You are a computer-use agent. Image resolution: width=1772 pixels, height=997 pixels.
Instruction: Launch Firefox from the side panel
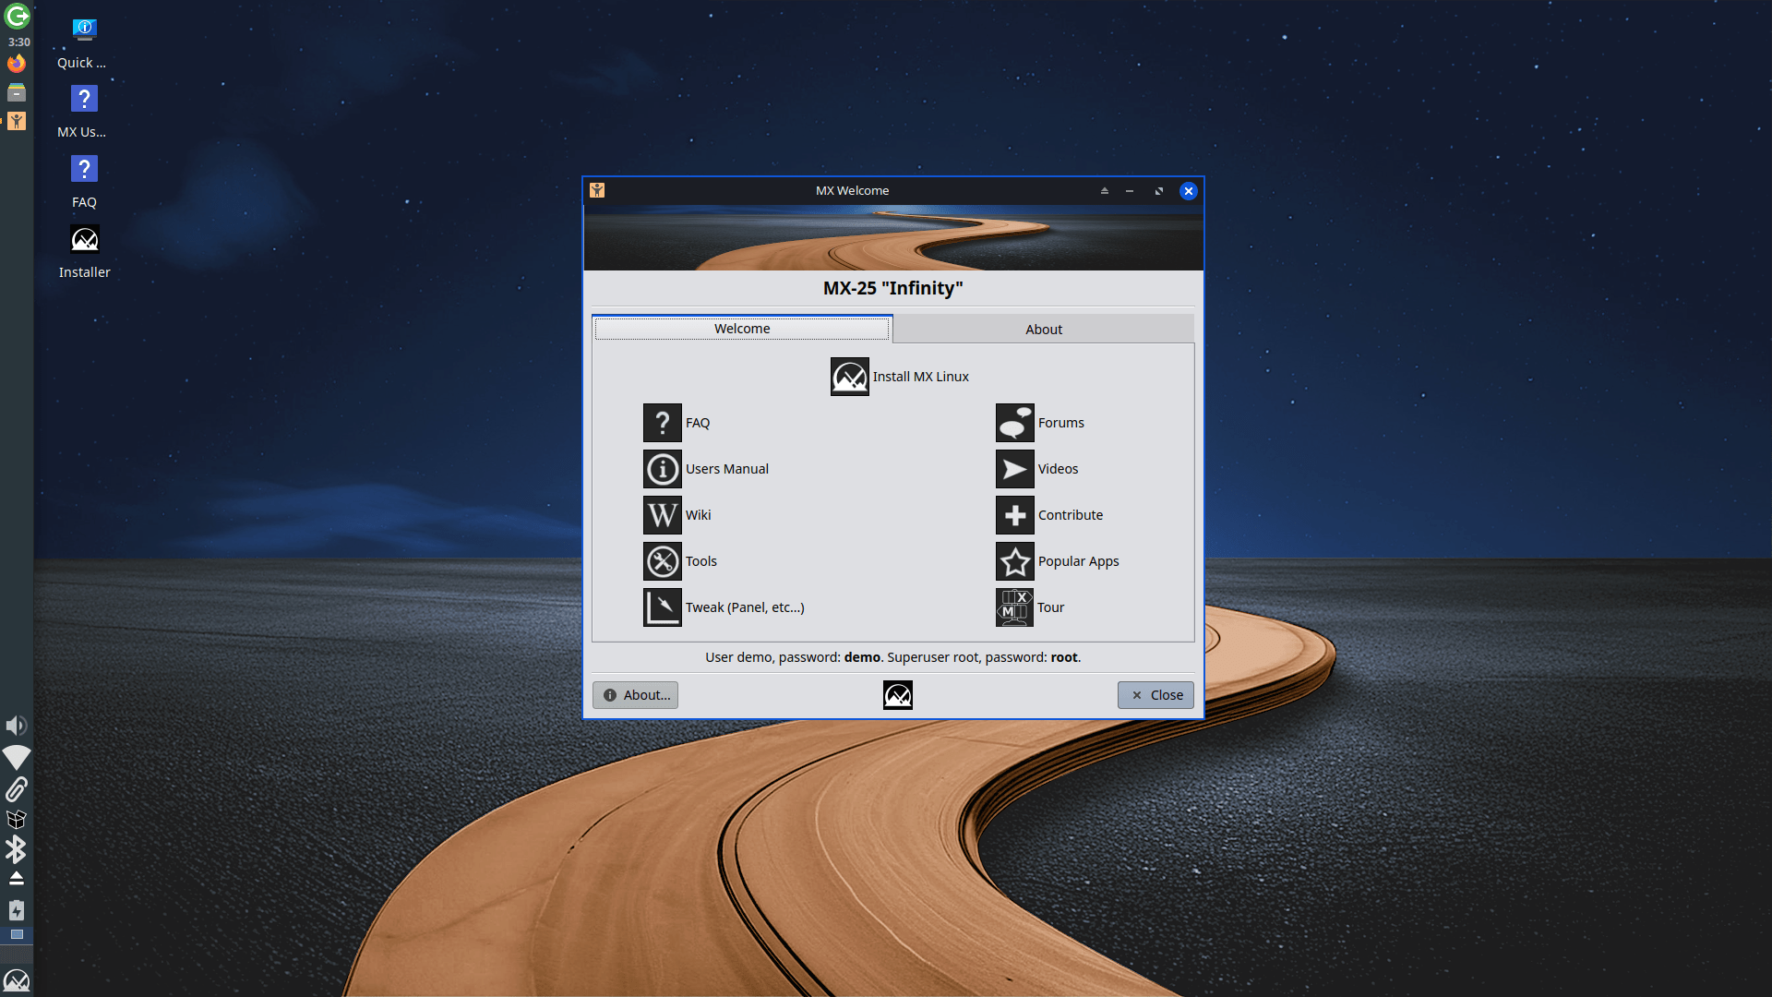(17, 64)
